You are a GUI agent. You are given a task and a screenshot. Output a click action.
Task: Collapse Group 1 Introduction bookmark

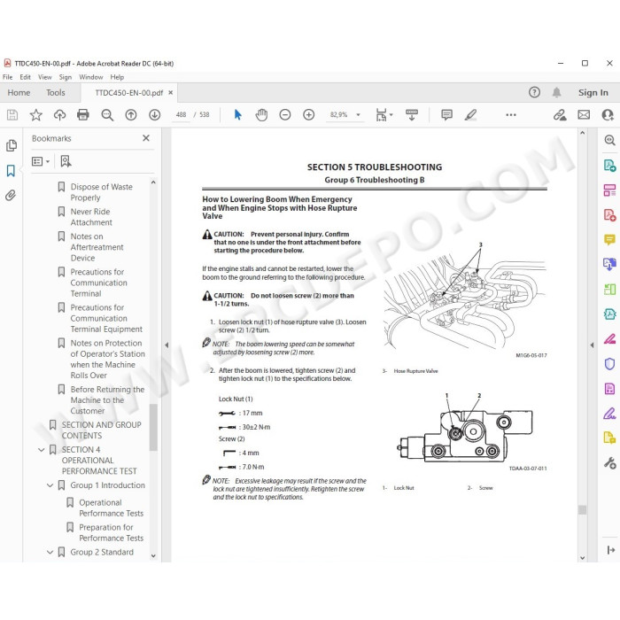(50, 485)
